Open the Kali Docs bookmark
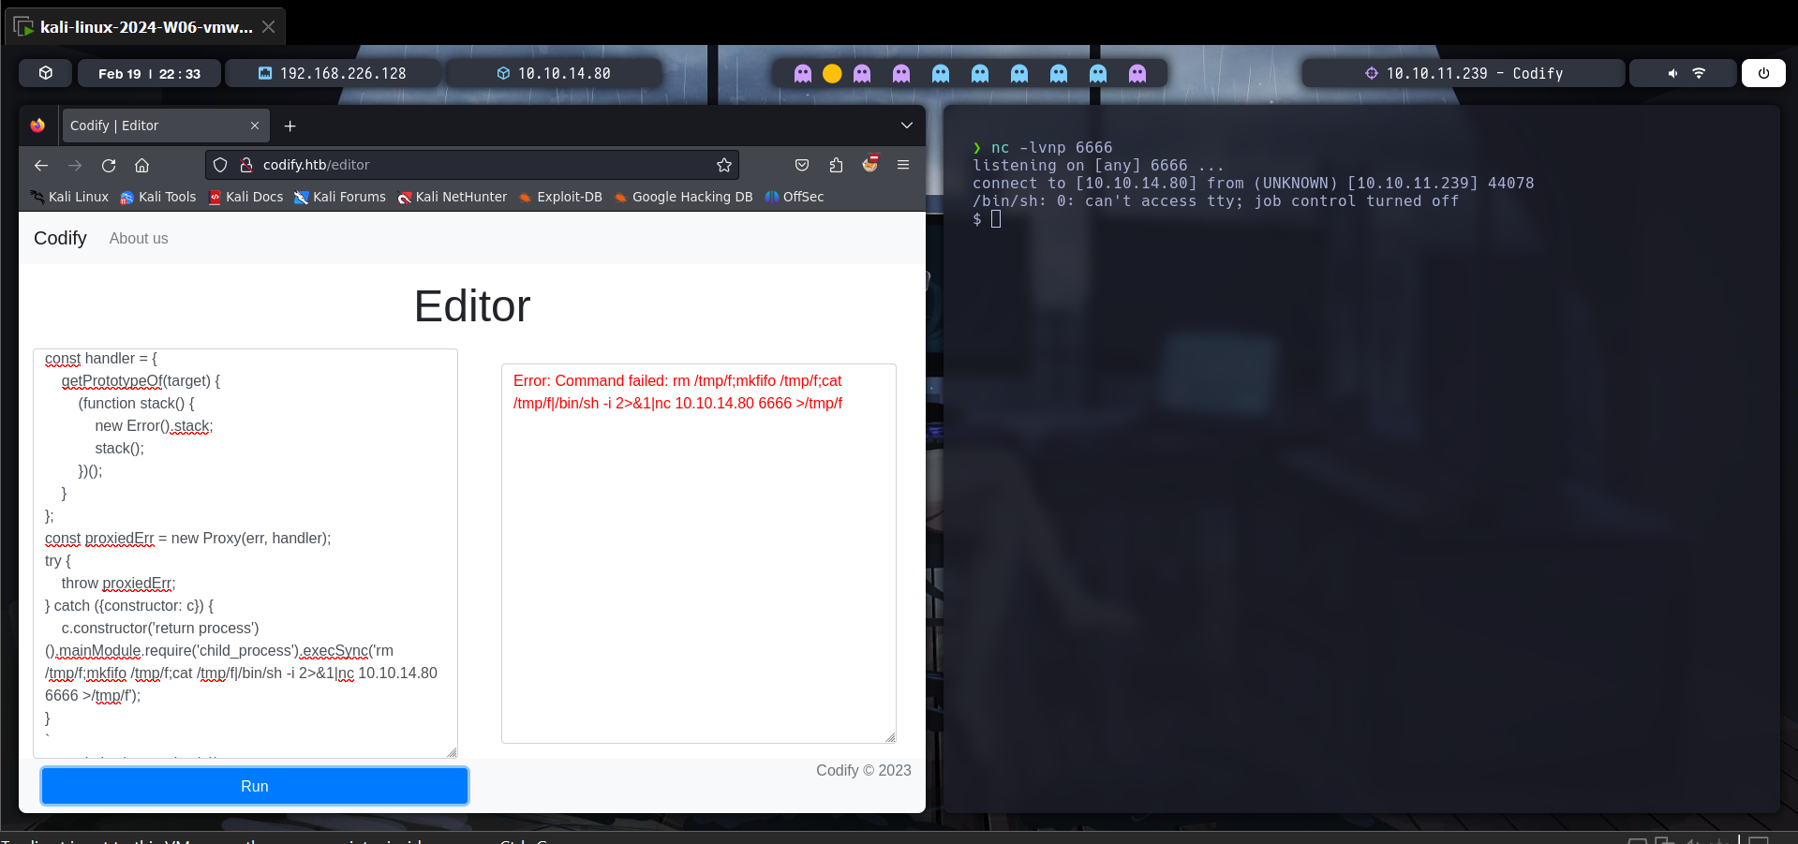This screenshot has height=844, width=1798. (x=246, y=197)
